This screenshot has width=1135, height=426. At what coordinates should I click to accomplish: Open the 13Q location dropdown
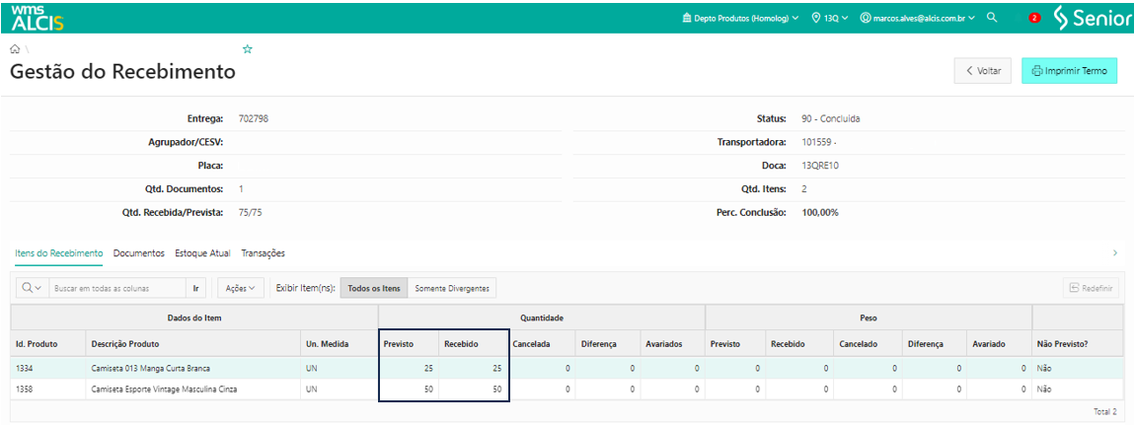[829, 18]
